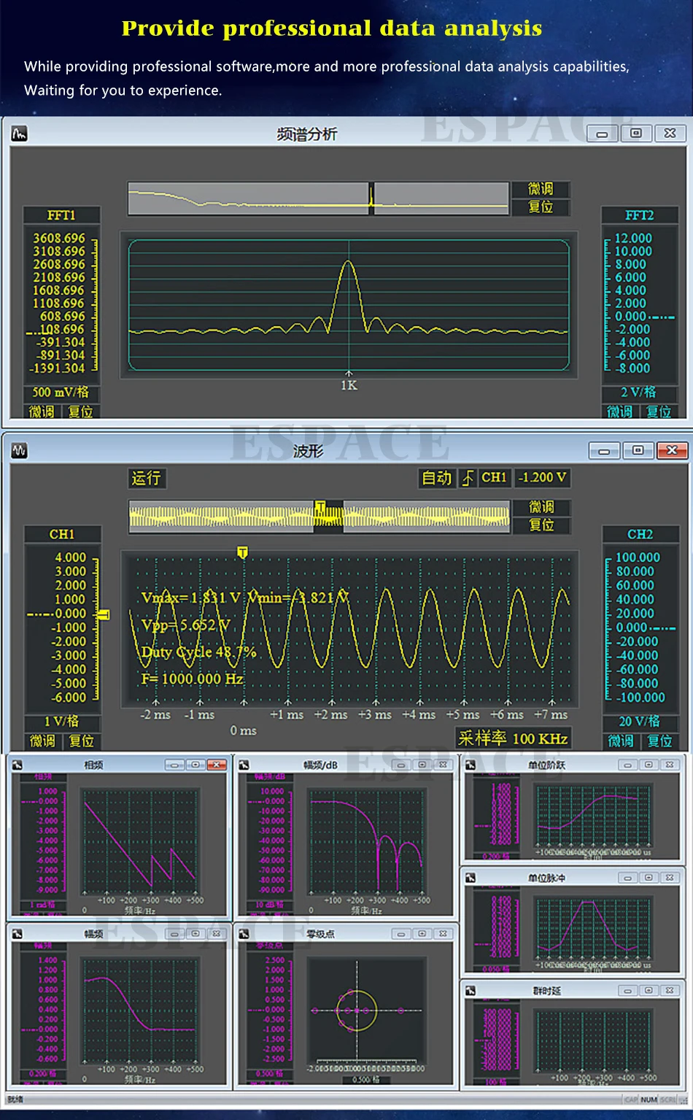Click the CH2 zero-level dashed marker
693x1120 pixels.
coord(662,628)
